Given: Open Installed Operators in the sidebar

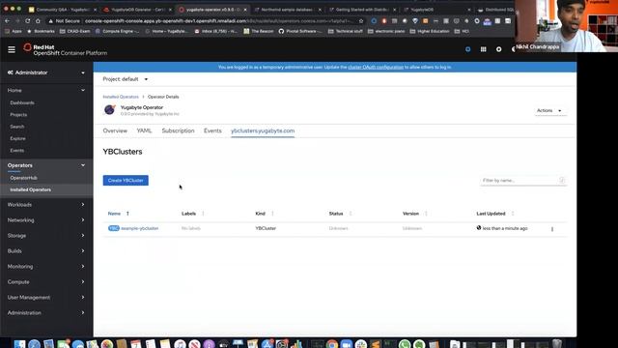Looking at the screenshot, I should 30,189.
